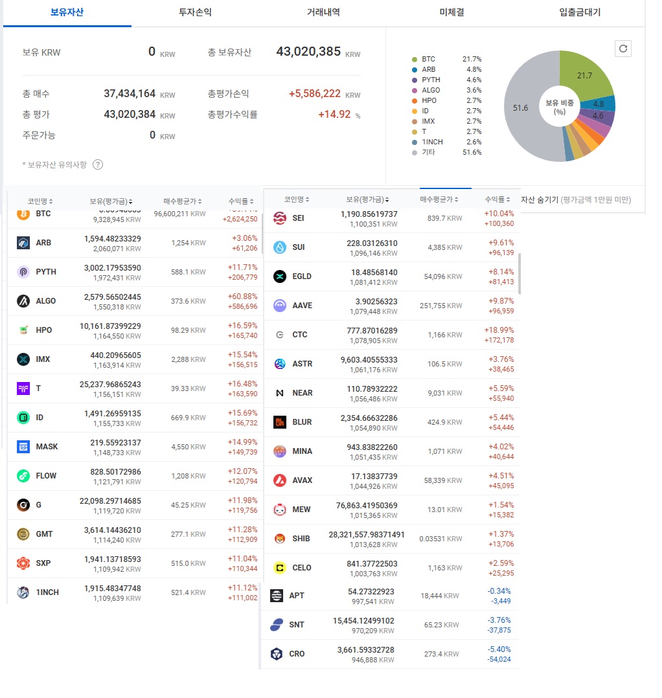Open the CTC coin row name
The image size is (662, 698).
pos(300,335)
